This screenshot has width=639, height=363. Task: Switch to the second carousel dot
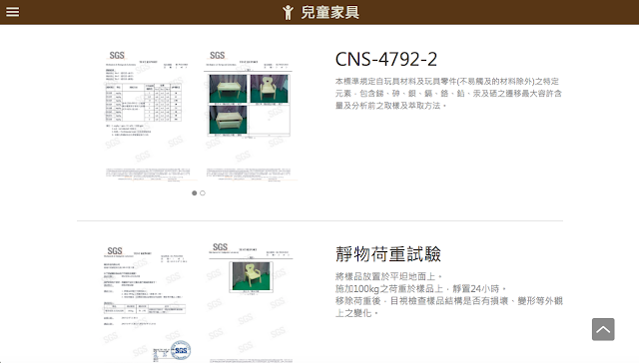tap(203, 192)
